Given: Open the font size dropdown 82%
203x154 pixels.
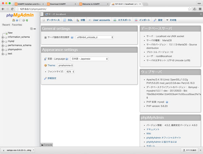Looking at the screenshot, I should pyautogui.click(x=70, y=72).
